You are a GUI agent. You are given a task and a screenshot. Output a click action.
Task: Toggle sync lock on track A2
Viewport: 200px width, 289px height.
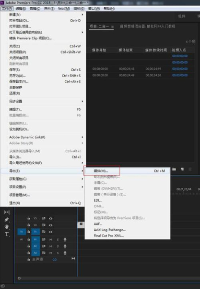tap(44, 246)
